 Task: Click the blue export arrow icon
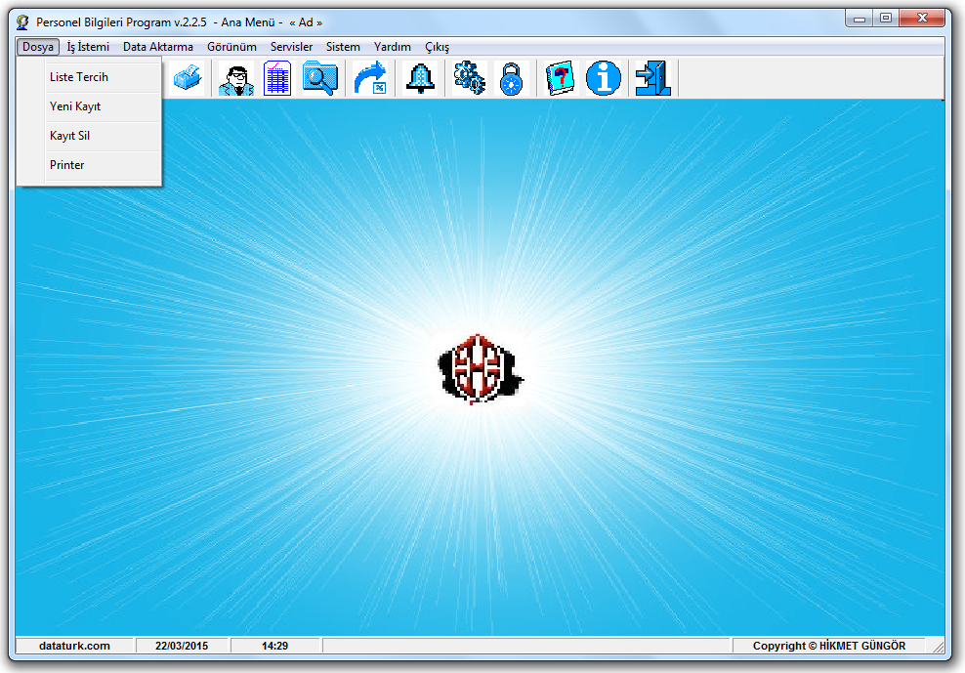click(x=370, y=78)
